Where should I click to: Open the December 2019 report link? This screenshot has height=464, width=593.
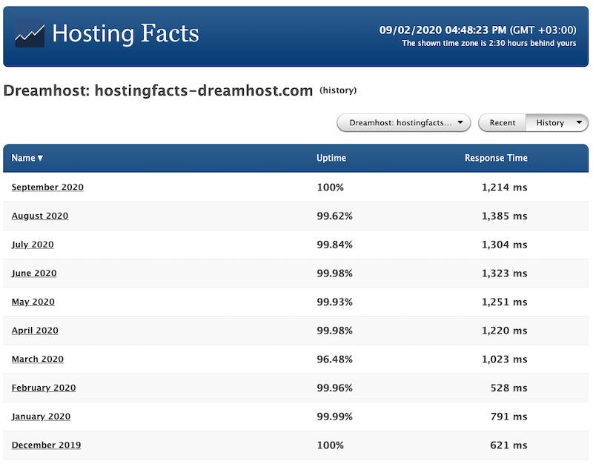coord(46,445)
